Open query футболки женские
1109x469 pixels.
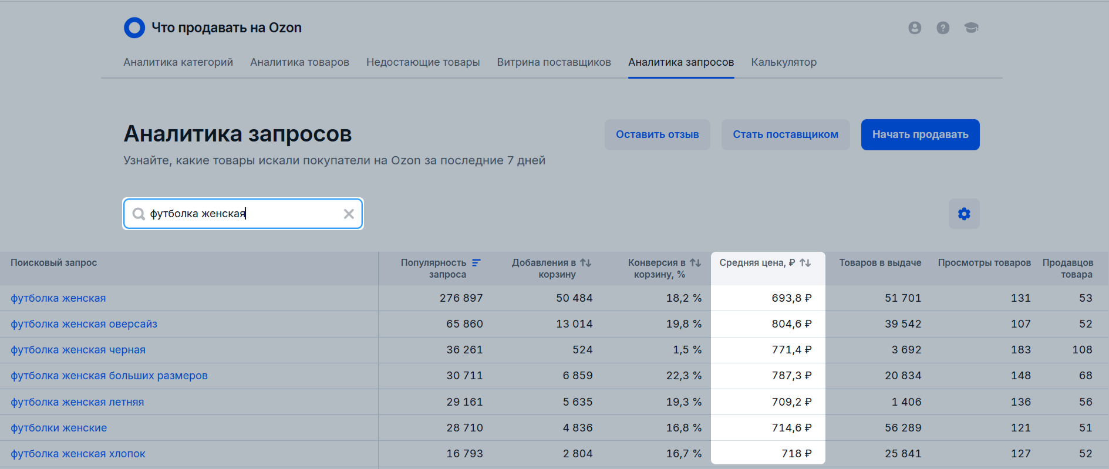pyautogui.click(x=59, y=428)
